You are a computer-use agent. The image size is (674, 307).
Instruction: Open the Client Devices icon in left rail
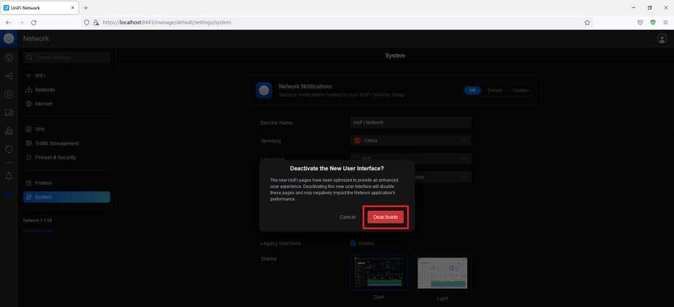(9, 113)
